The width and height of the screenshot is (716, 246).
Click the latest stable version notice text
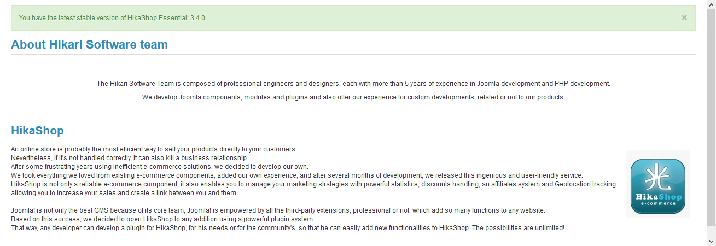click(112, 18)
